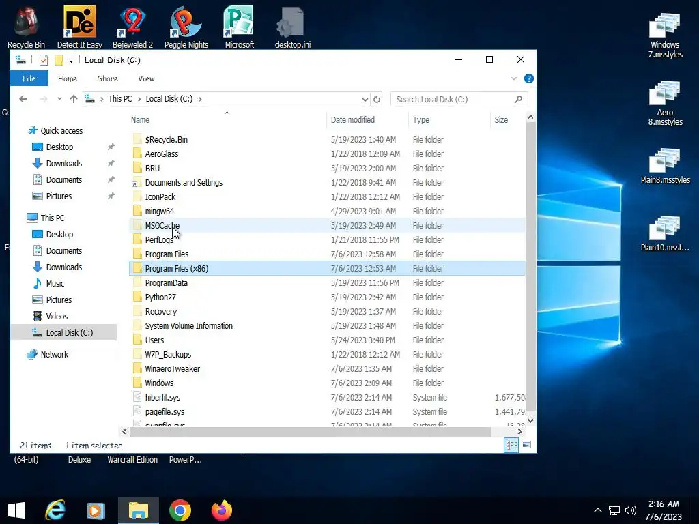This screenshot has height=524, width=699.
Task: Select the Program Files (x86) folder
Action: [x=327, y=268]
